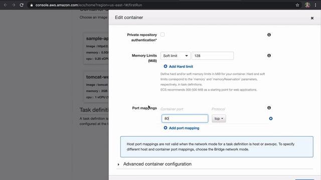Go forward using the browser forward arrow
Image resolution: width=321 pixels, height=180 pixels.
point(14,5)
